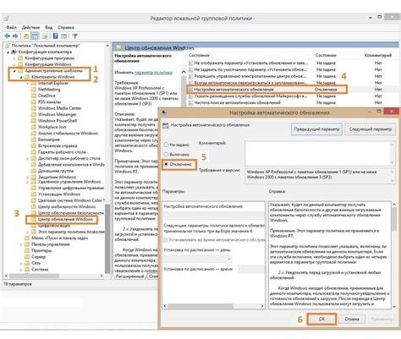Open the 'Действие' menu
Viewport: 401px width, 339px height.
(x=30, y=27)
